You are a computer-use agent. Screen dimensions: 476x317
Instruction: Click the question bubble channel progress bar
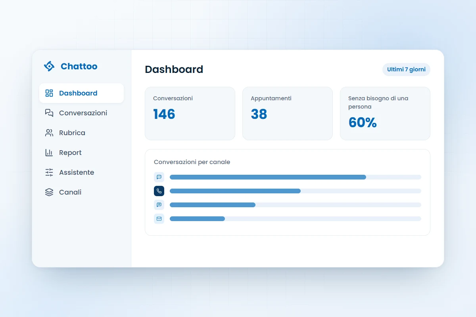pos(296,205)
